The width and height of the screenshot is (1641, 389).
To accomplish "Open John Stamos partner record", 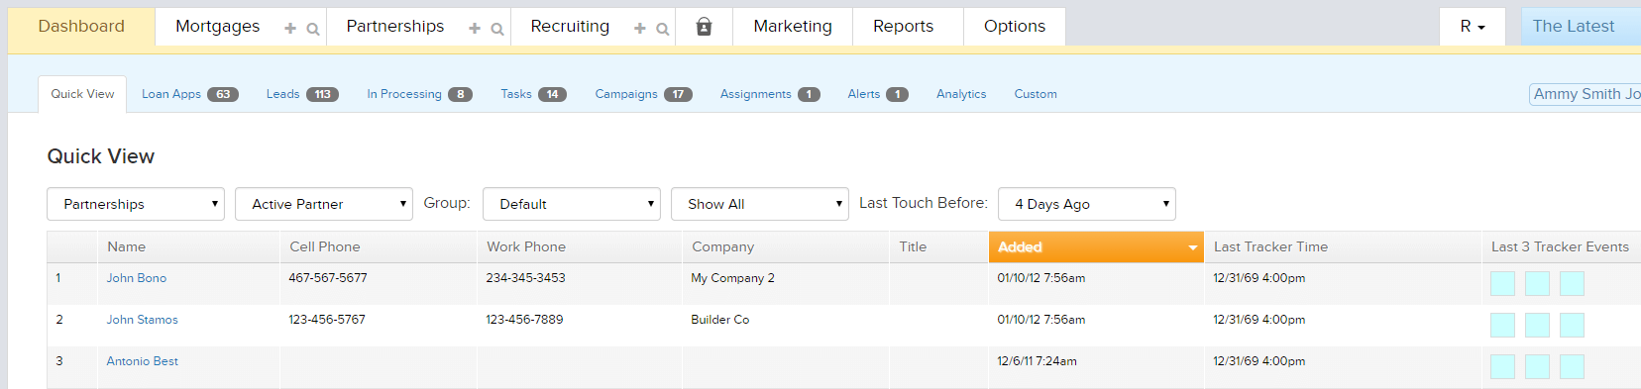I will (x=143, y=320).
